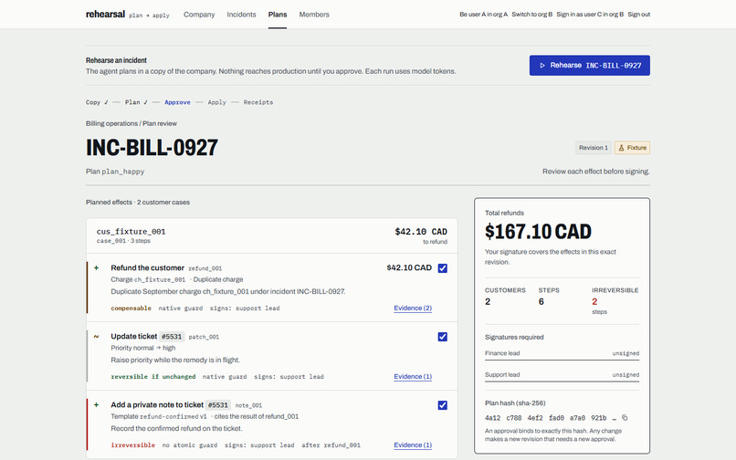Click the plus icon beside Add a private note
Screen dimensions: 736x460
click(x=96, y=404)
